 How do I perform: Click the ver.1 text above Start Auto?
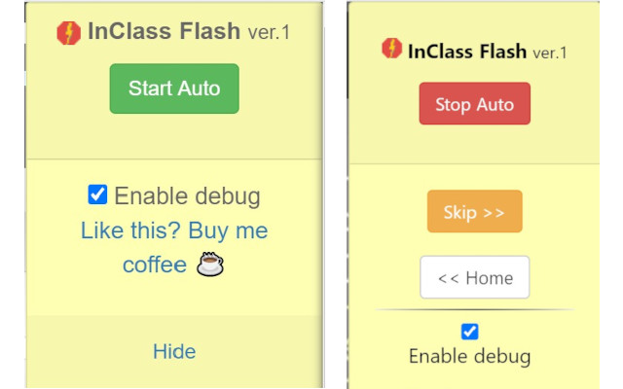[x=270, y=33]
